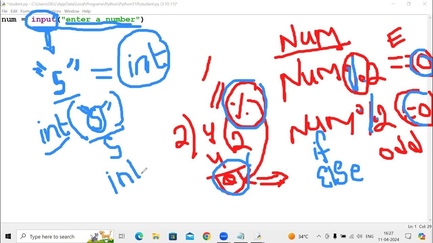Image resolution: width=433 pixels, height=243 pixels.
Task: Click the "enter a number" string in code
Action: point(101,19)
